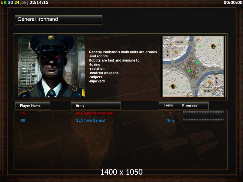Select the USA Cybernetic General army entry
The height and width of the screenshot is (182, 243).
[x=94, y=113]
